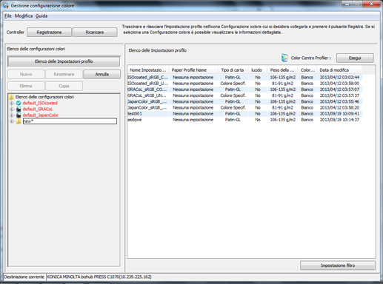Click the Ricaricare button
Image resolution: width=383 pixels, height=284 pixels.
(x=95, y=33)
